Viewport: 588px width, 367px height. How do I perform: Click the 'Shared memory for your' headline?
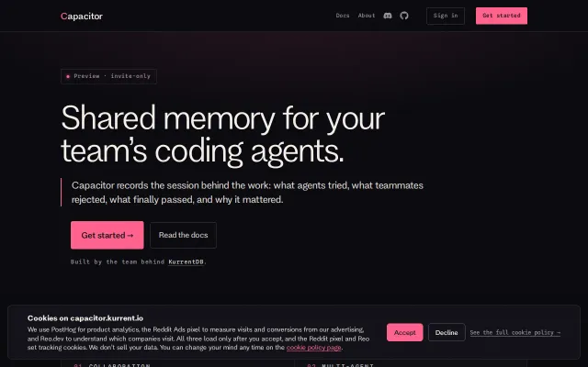[222, 118]
